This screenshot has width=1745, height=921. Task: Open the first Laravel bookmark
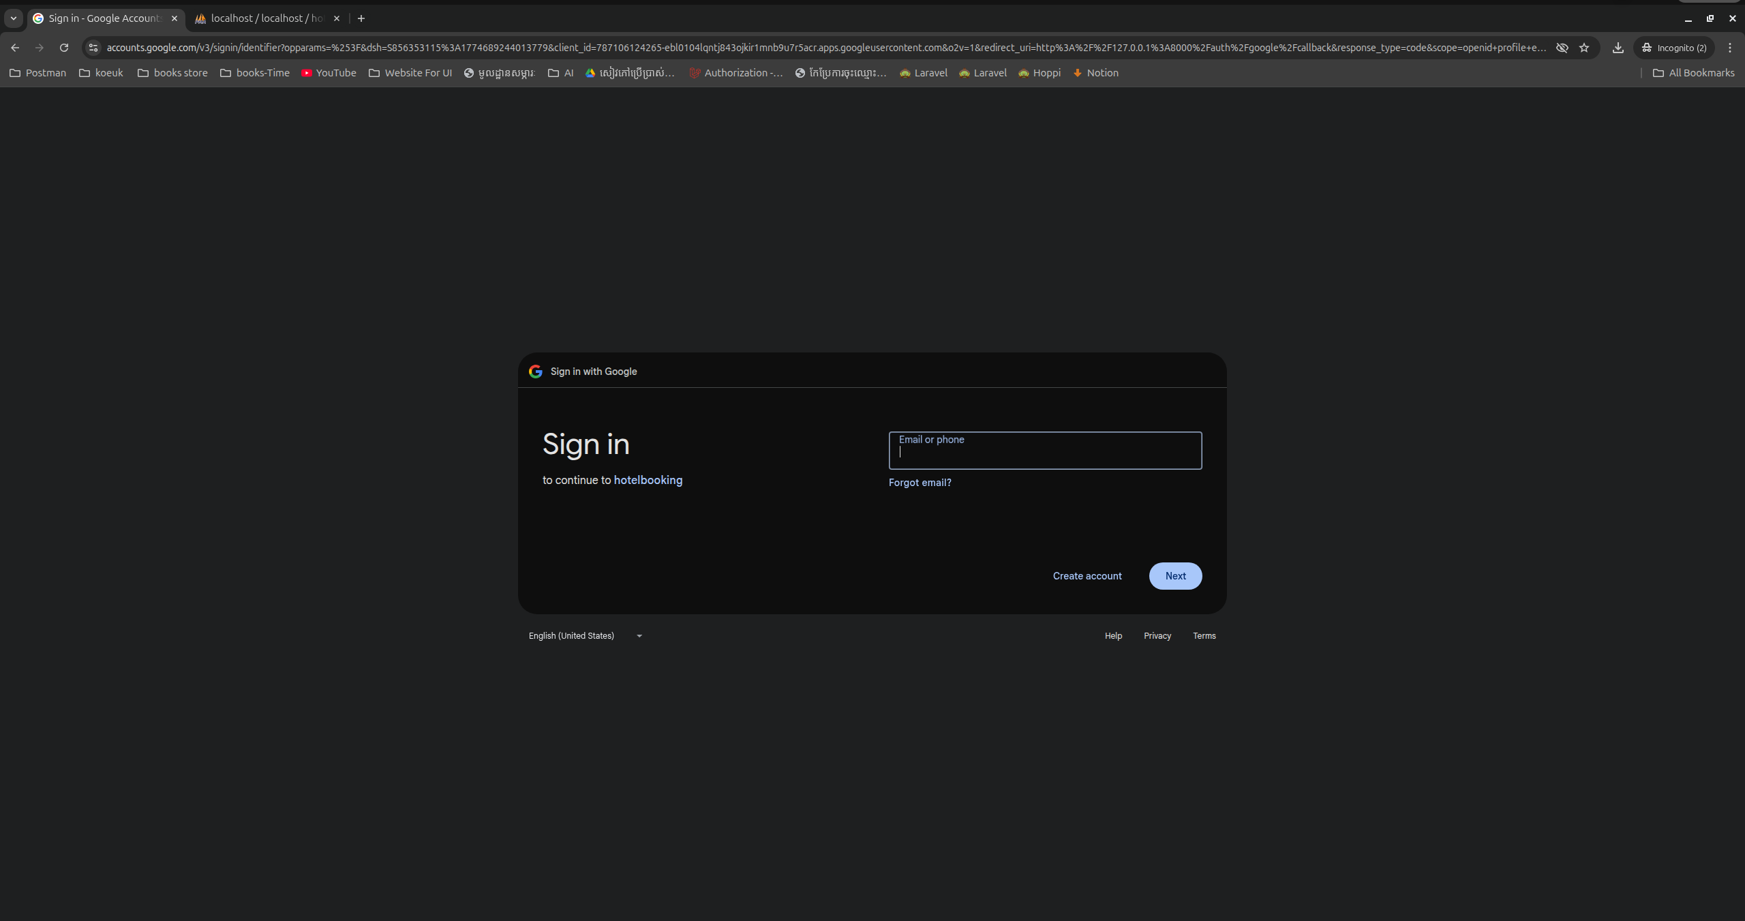click(x=924, y=73)
